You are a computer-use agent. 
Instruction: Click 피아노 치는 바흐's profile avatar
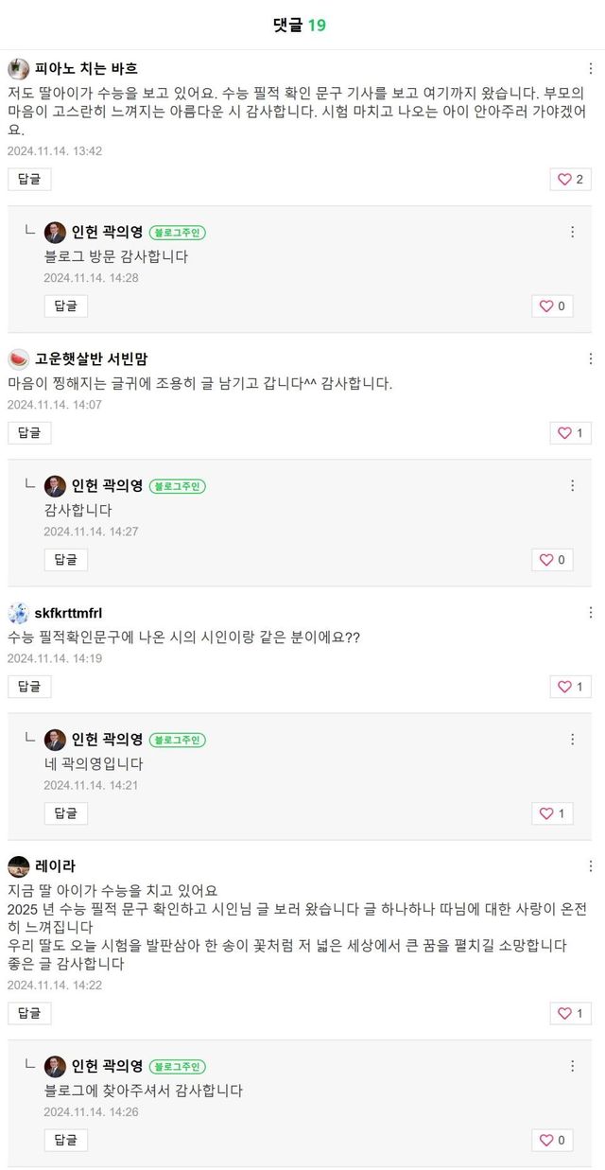(x=18, y=68)
